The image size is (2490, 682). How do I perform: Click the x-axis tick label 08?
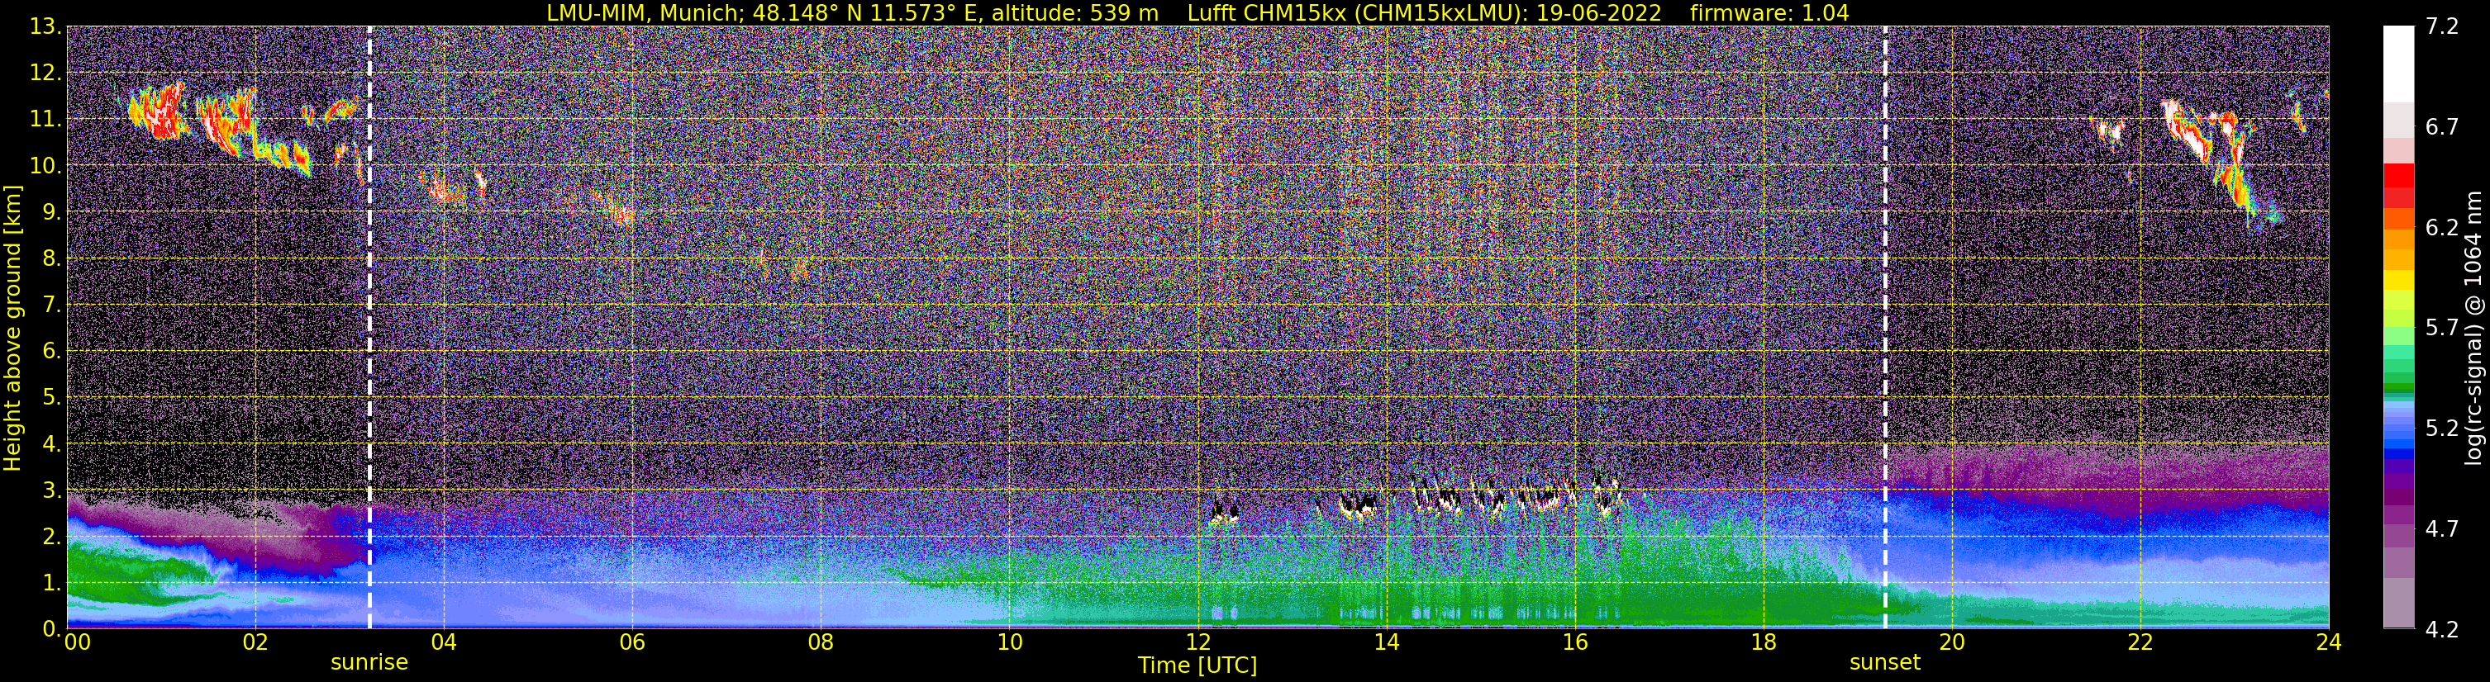point(821,642)
